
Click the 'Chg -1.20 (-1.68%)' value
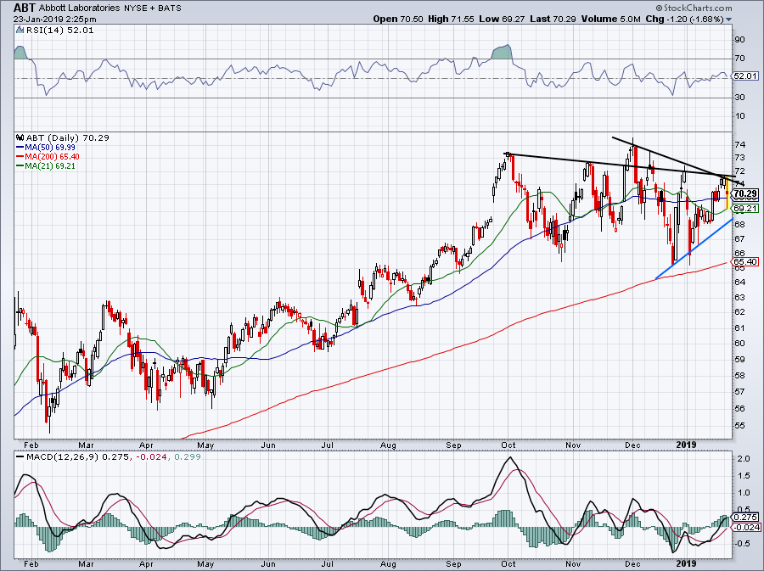click(x=684, y=19)
